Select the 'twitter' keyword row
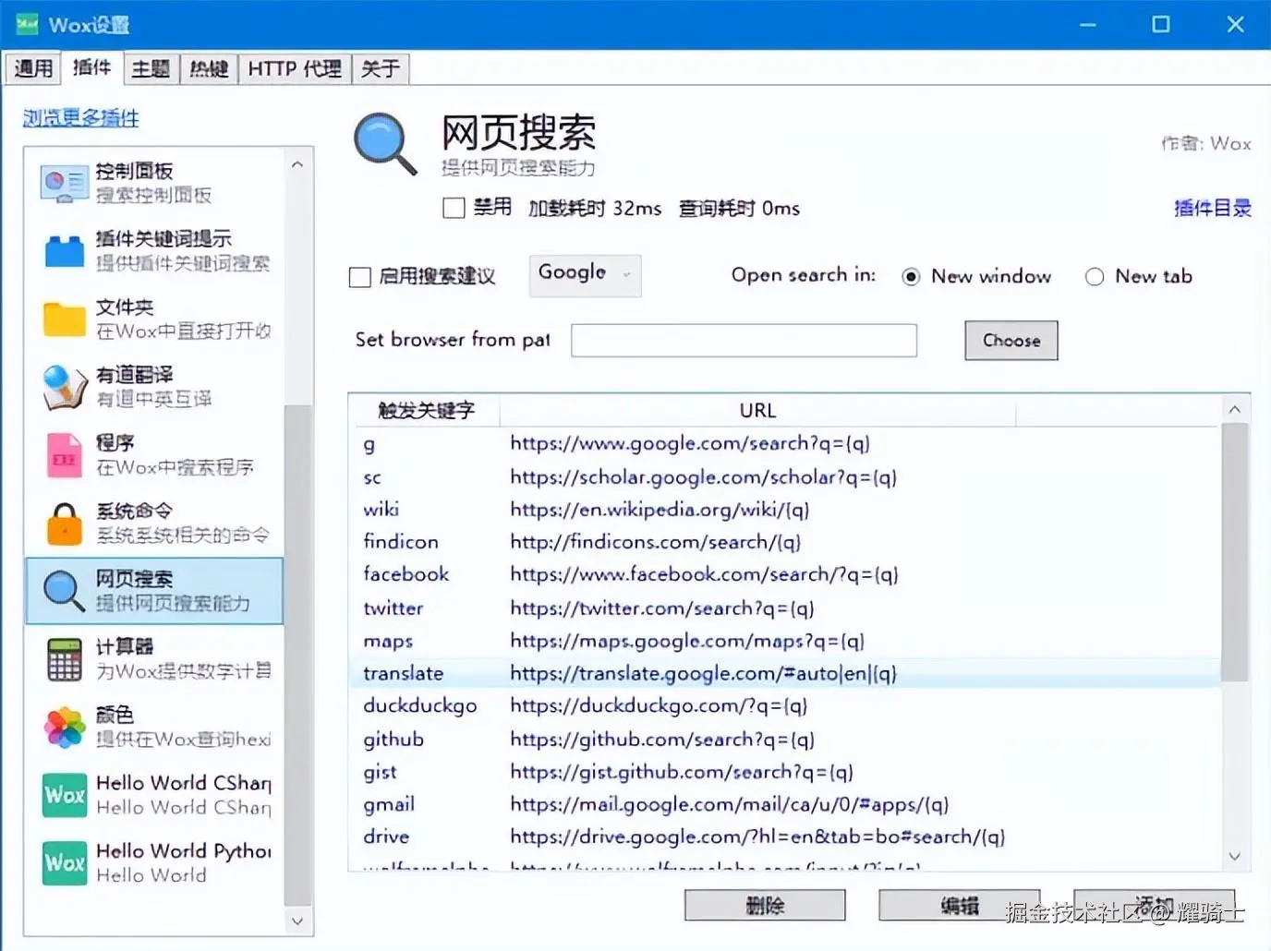 [785, 608]
